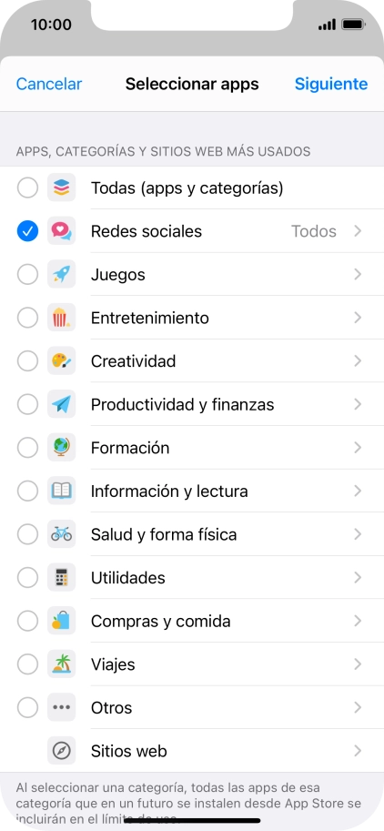Image resolution: width=384 pixels, height=831 pixels.
Task: Tap the paper plane Productividad icon
Action: pos(62,404)
